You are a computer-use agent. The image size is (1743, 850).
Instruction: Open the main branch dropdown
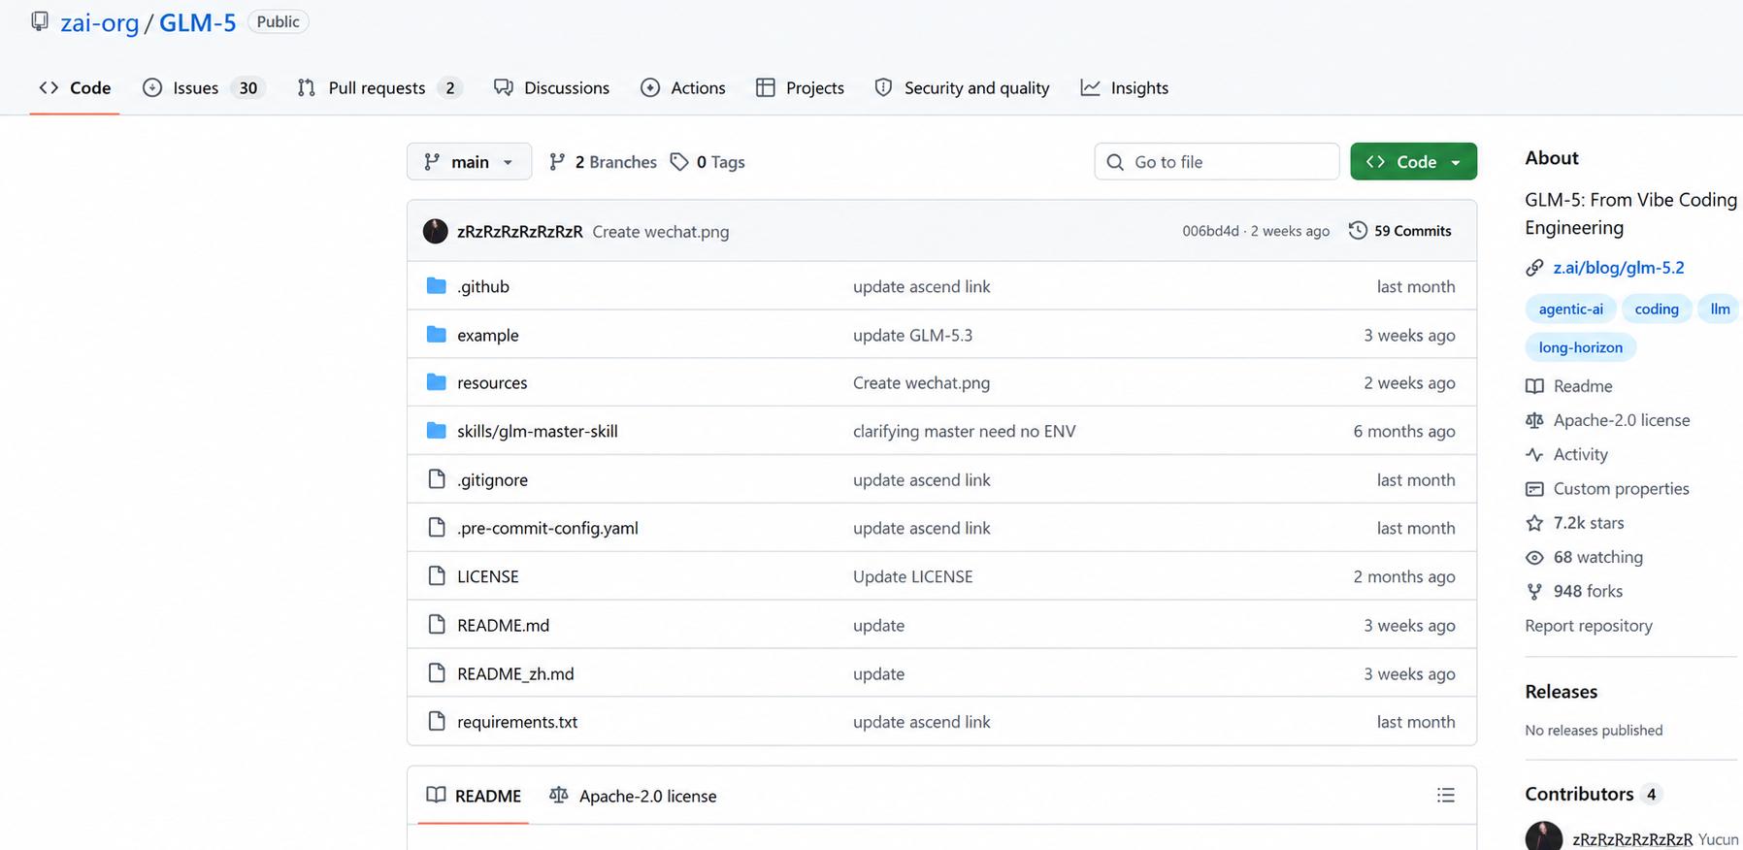[469, 162]
